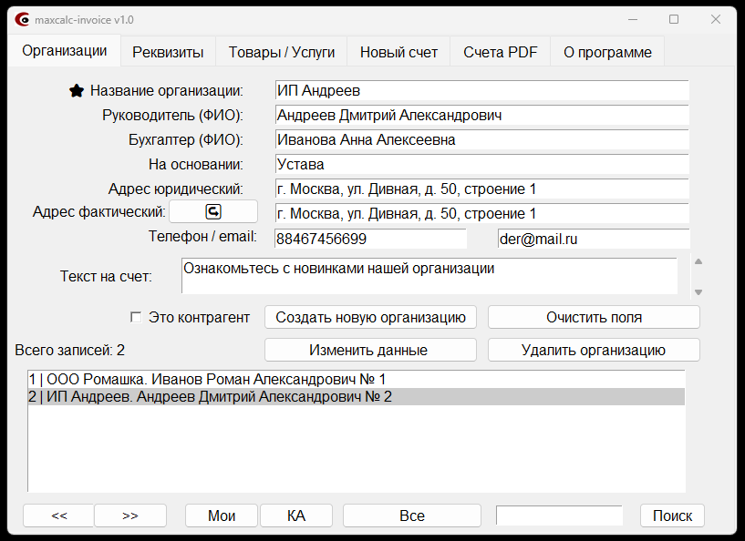Click the Очистить поля button
745x541 pixels.
pyautogui.click(x=594, y=317)
